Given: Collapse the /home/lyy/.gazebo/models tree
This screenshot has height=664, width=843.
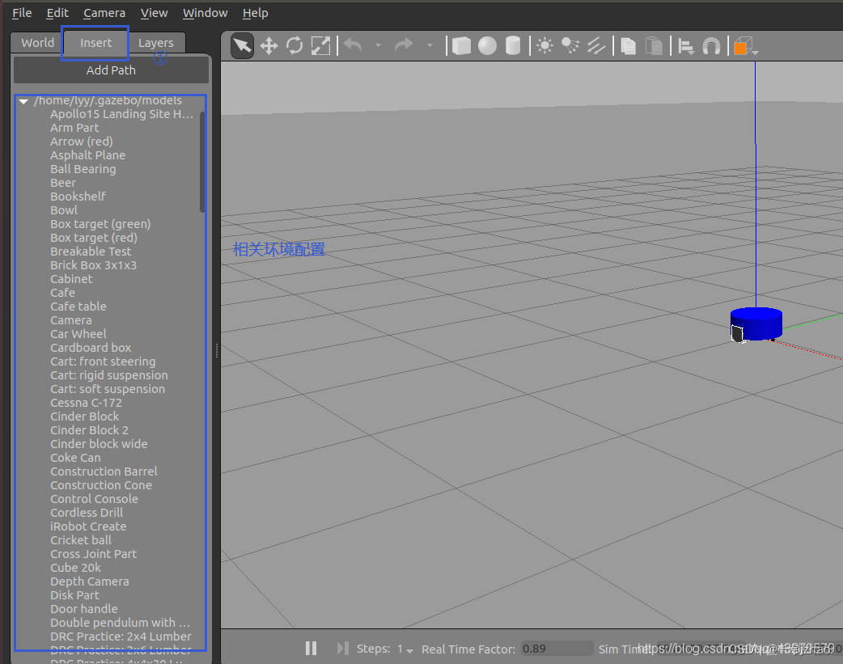Looking at the screenshot, I should coord(23,100).
